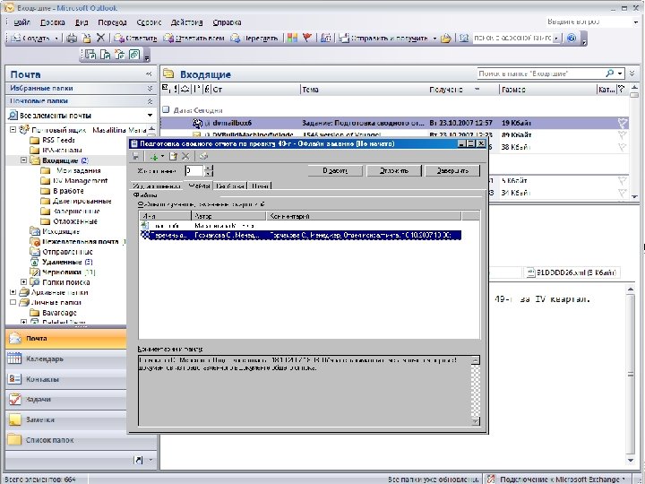Select the Мои задания folder
The height and width of the screenshot is (484, 645).
click(78, 170)
